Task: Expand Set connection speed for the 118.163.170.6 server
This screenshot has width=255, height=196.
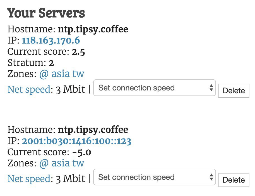Action: click(155, 88)
